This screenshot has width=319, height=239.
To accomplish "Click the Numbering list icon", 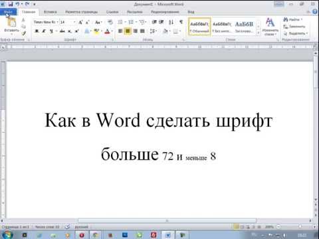I will (131, 22).
